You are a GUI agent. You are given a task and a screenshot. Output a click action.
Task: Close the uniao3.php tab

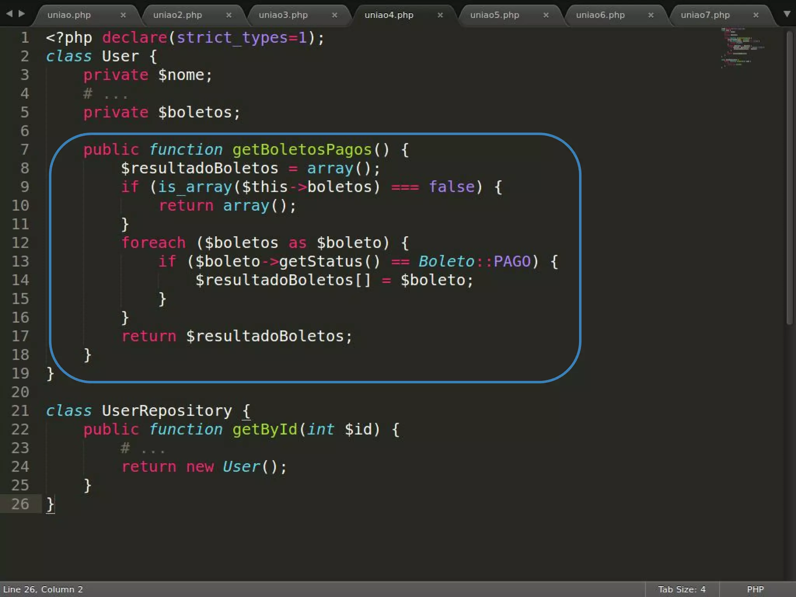point(334,15)
